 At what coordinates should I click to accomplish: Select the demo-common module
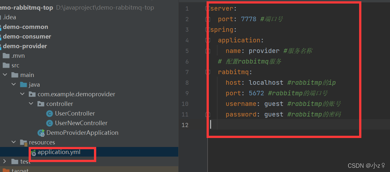25,27
